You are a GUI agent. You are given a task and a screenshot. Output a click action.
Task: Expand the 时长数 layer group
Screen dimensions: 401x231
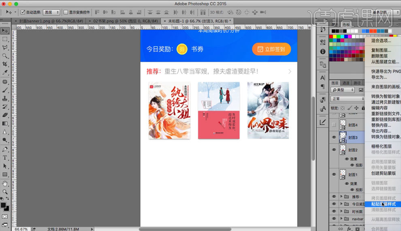341,211
